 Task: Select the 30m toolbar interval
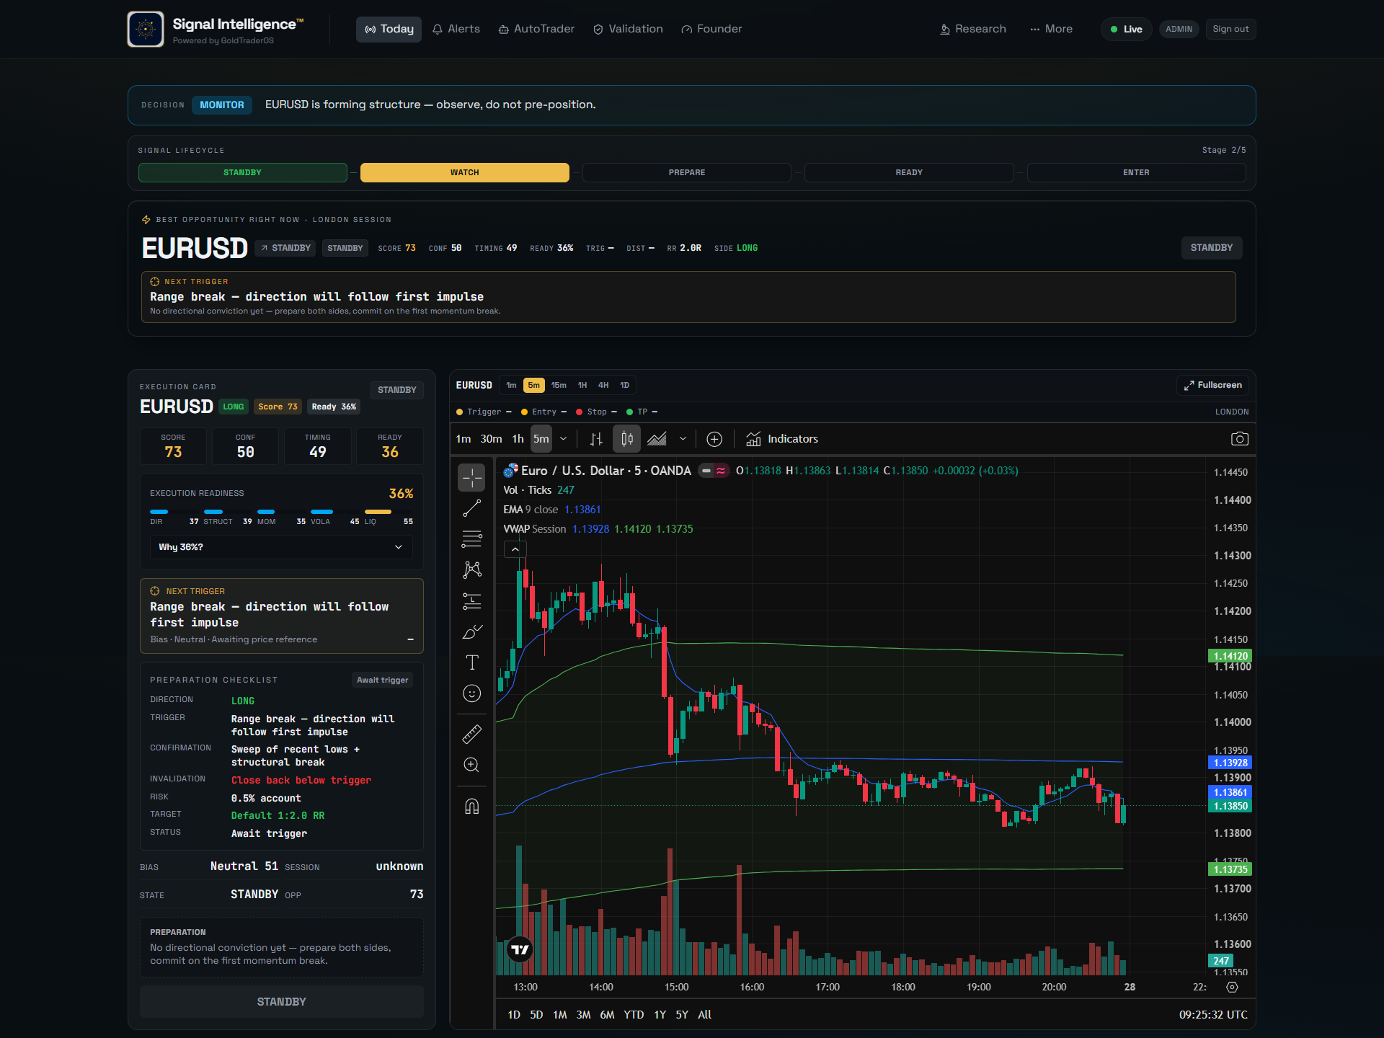coord(492,439)
